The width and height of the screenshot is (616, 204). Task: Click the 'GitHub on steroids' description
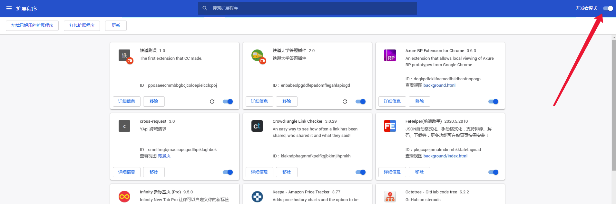tap(423, 200)
